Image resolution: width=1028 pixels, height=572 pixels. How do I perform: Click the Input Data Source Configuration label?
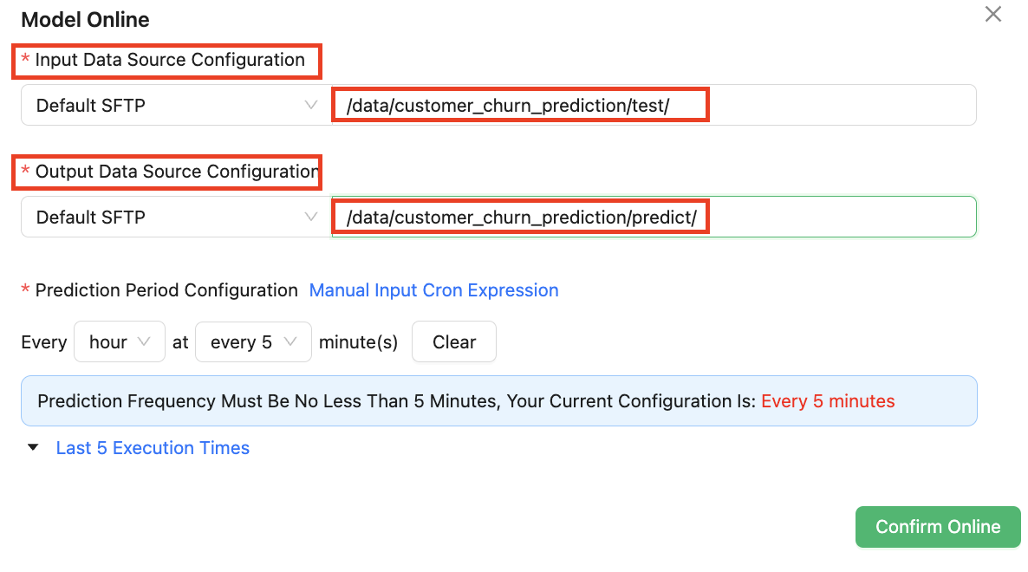tap(170, 60)
